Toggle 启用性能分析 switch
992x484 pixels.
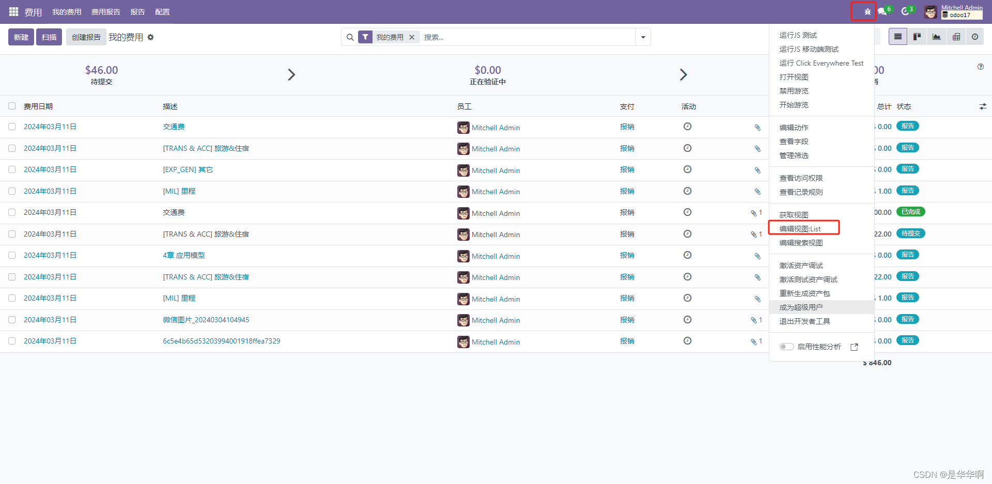[x=786, y=347]
